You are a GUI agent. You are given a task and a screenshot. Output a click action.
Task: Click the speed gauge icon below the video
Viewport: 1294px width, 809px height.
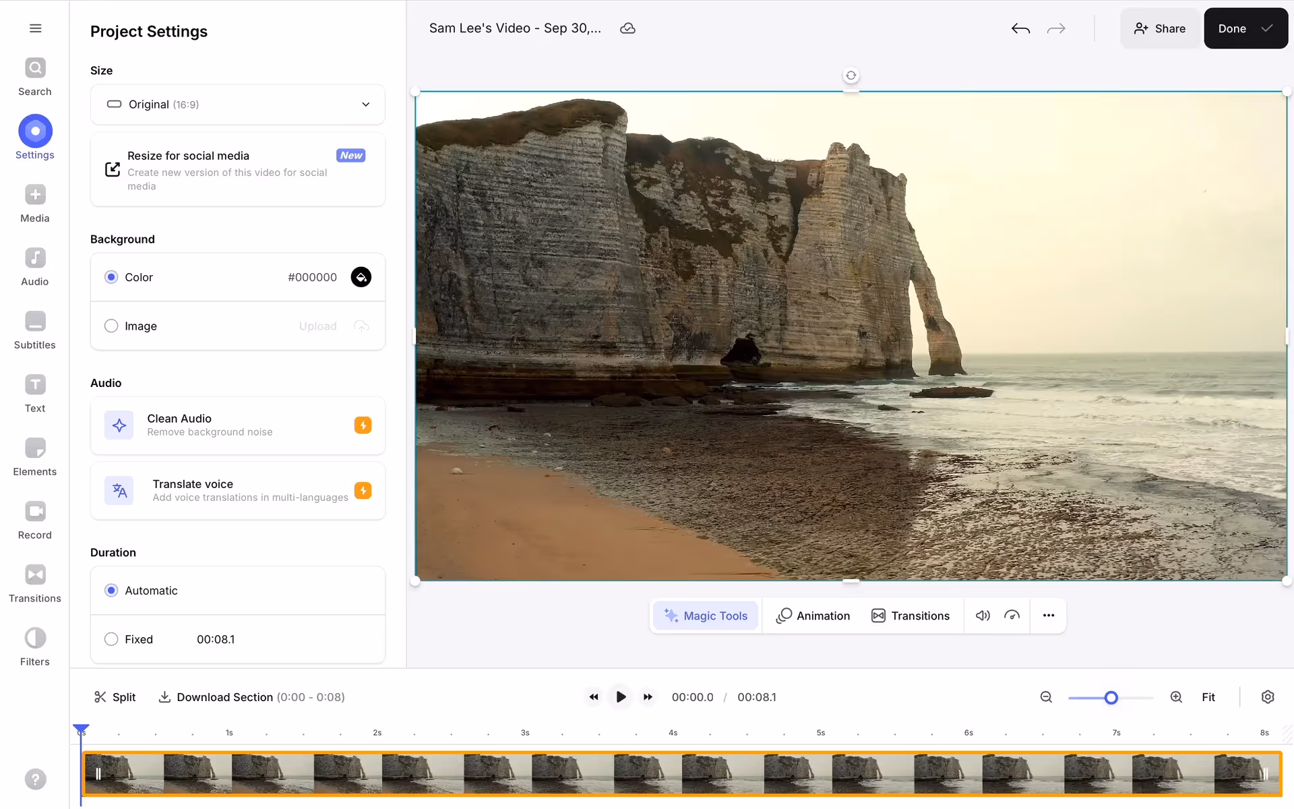1012,616
